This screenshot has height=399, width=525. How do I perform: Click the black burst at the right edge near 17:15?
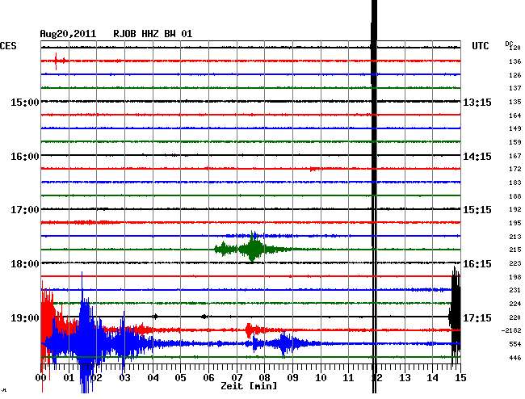point(455,315)
